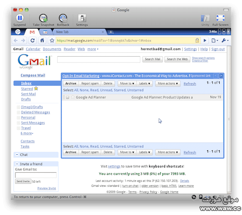Click the Suspend virtual machine icon
The image size is (242, 215).
coord(20,18)
